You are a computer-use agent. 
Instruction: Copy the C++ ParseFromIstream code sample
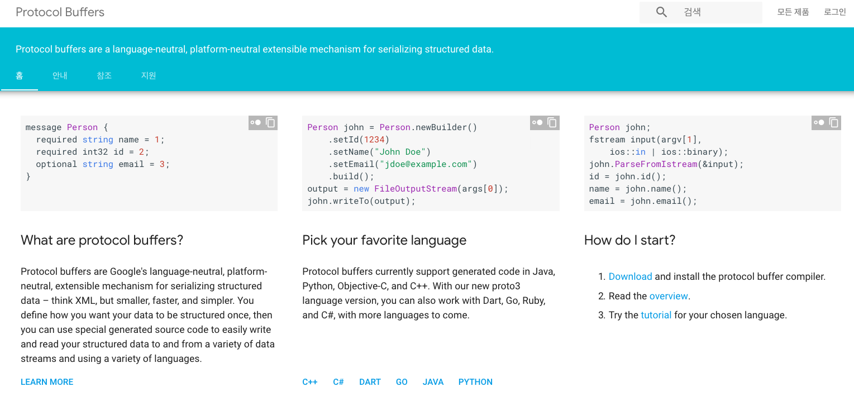[x=833, y=122]
